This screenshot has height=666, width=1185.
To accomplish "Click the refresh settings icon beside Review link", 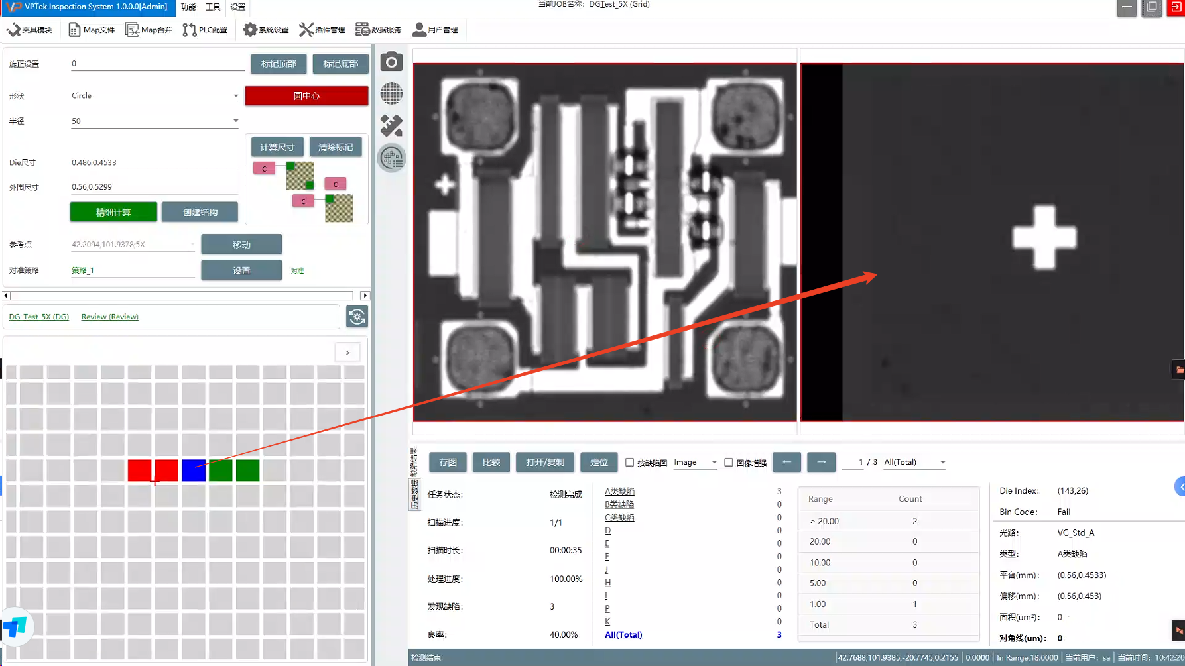I will (x=357, y=317).
